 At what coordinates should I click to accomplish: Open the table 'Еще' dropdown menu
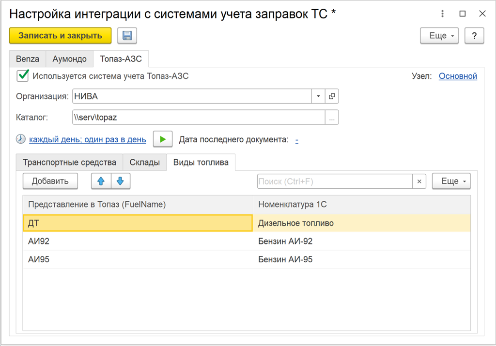pyautogui.click(x=451, y=181)
